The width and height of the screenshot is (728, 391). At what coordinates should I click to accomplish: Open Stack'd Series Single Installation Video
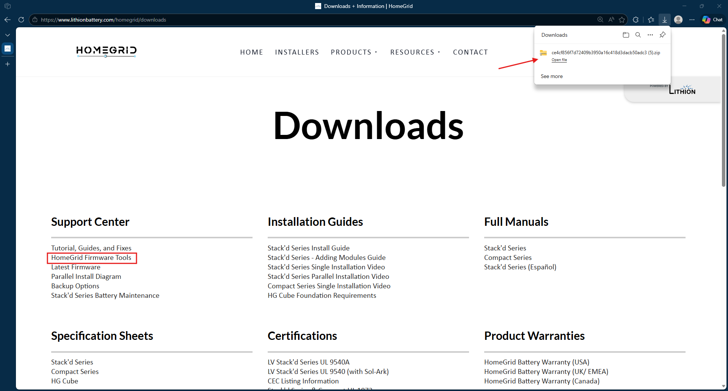coord(326,267)
